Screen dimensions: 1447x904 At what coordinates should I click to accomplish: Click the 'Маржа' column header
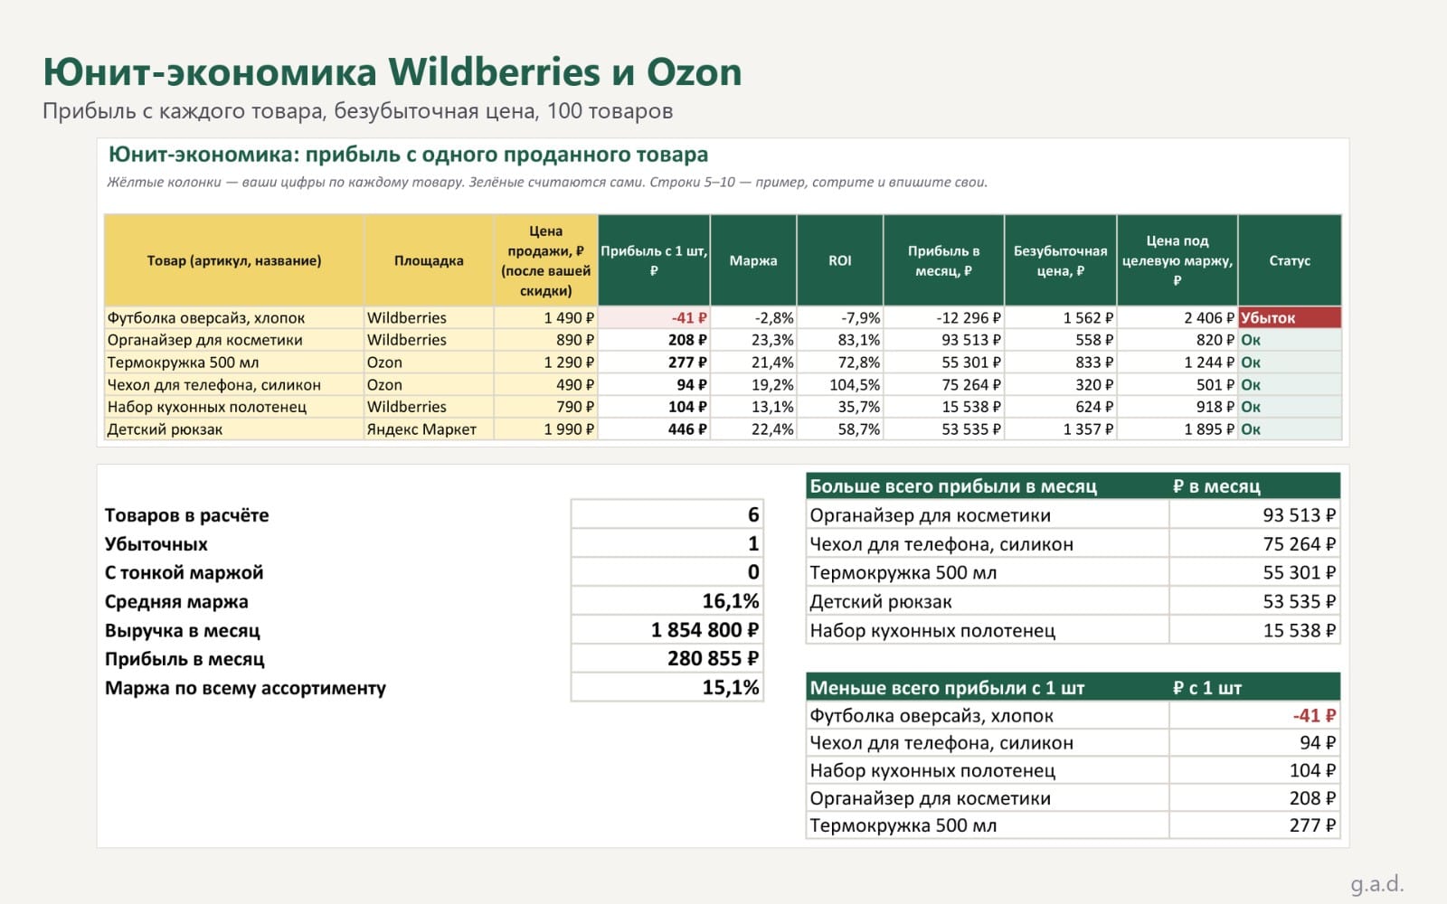[x=753, y=260]
